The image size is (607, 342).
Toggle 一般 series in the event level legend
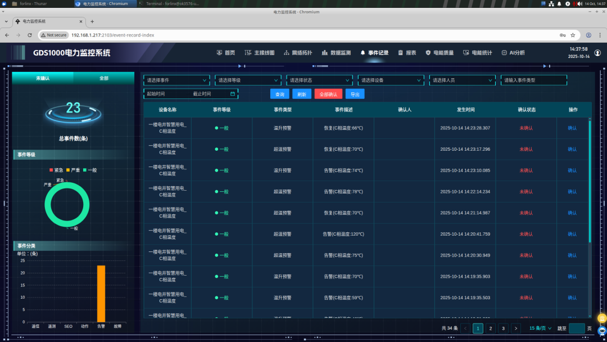89,170
